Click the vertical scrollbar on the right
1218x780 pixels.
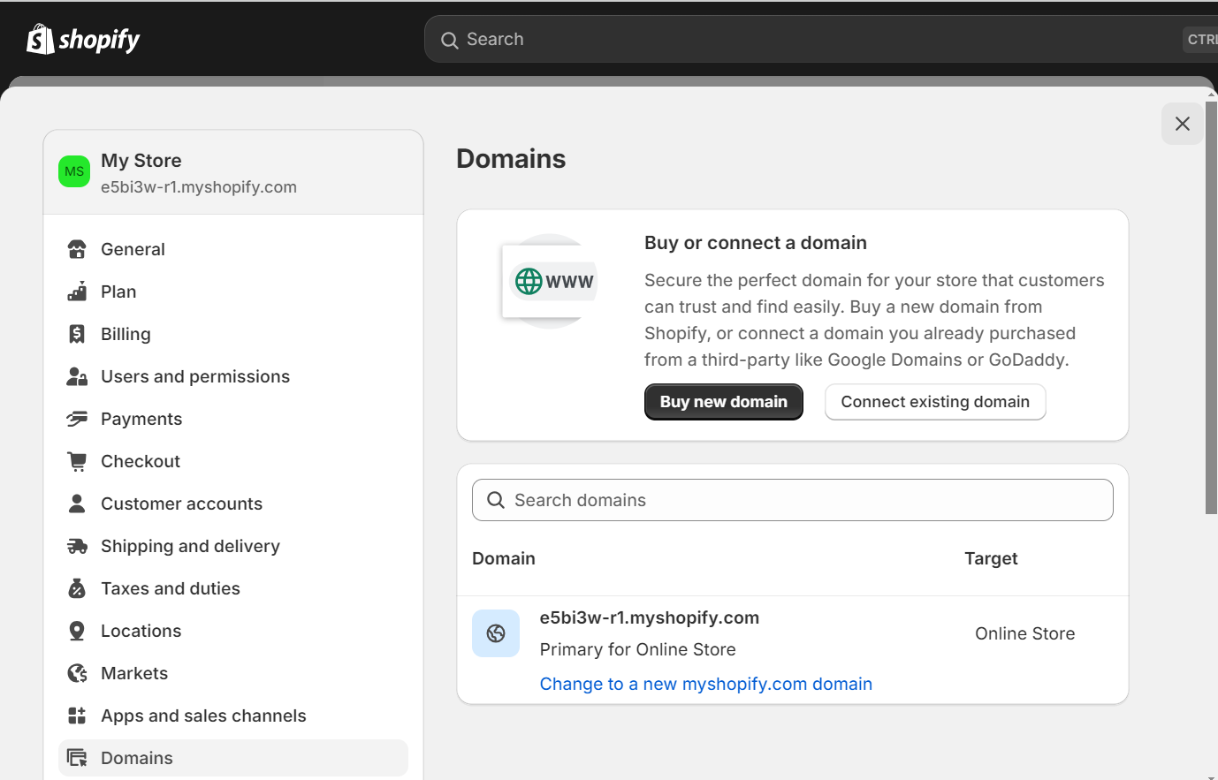pos(1211,307)
